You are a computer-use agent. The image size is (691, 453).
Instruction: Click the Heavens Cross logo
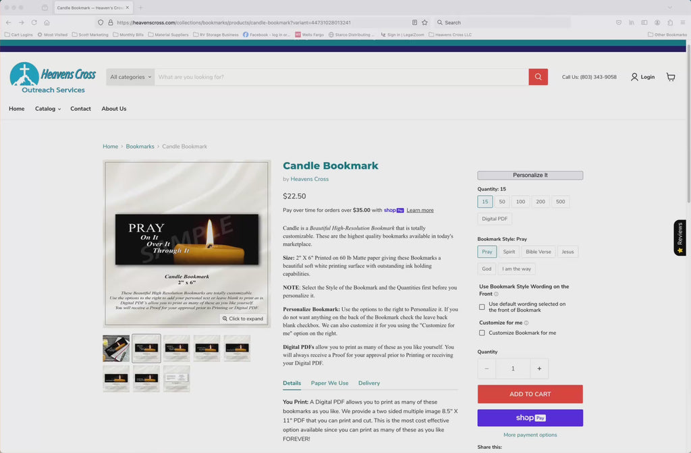(x=53, y=78)
